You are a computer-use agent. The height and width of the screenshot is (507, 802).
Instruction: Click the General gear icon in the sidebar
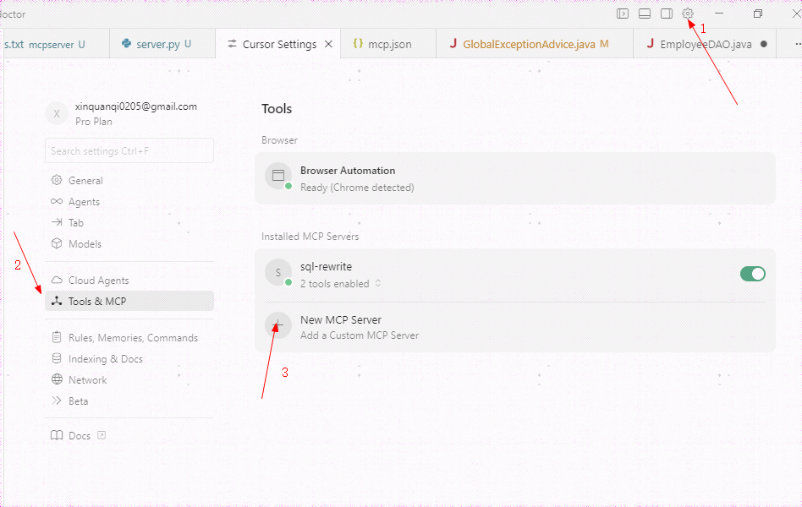(57, 180)
